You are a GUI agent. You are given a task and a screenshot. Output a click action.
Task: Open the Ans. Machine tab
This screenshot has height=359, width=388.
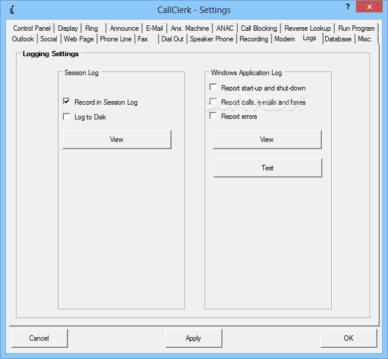tap(190, 28)
